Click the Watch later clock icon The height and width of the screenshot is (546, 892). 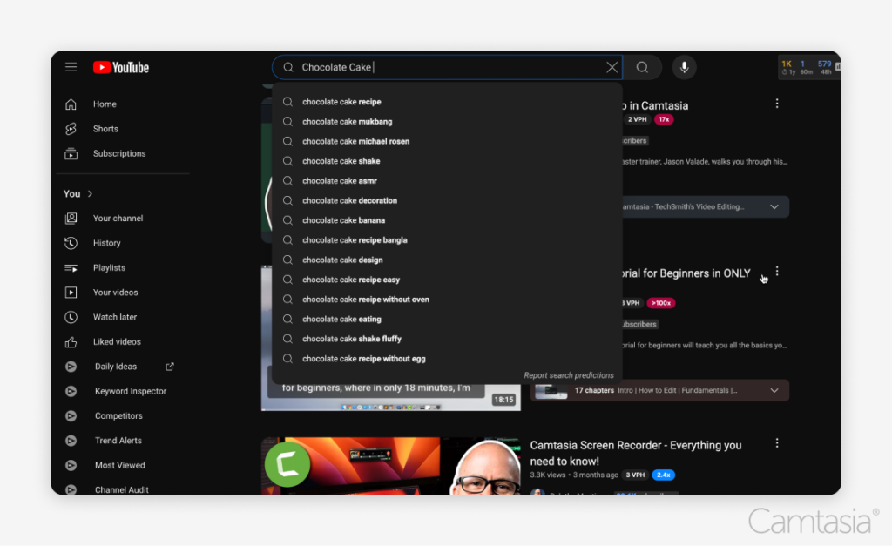click(71, 317)
